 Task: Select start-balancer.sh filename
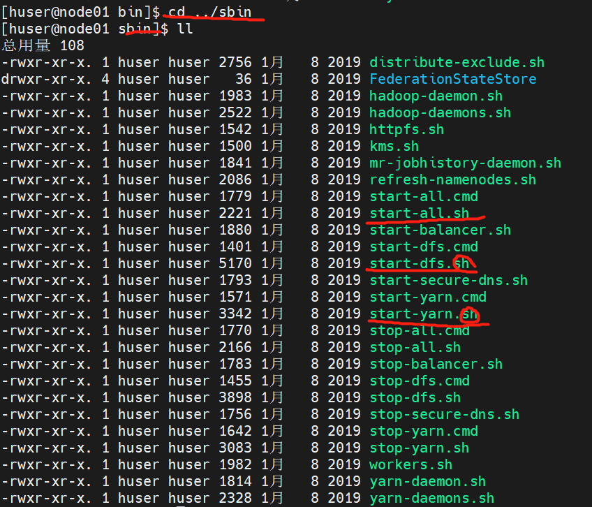pos(440,230)
